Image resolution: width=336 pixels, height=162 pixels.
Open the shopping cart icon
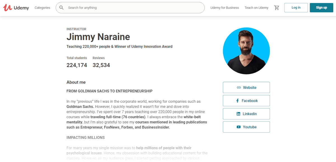pos(277,8)
